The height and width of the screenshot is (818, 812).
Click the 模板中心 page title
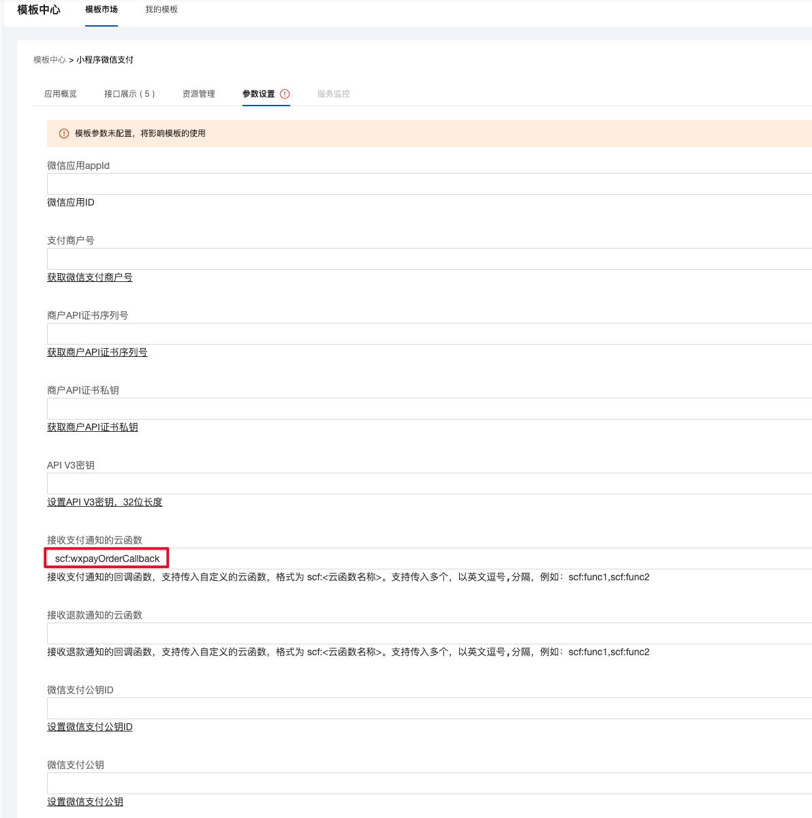pyautogui.click(x=39, y=10)
